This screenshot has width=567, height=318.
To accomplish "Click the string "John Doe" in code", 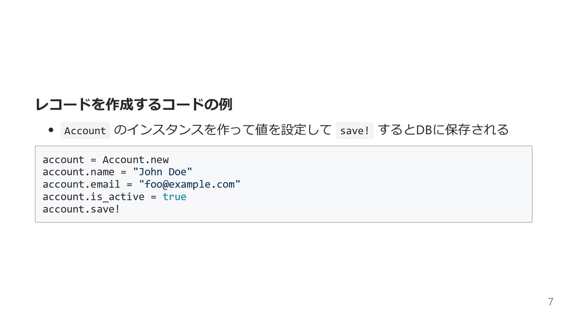I will tap(162, 172).
